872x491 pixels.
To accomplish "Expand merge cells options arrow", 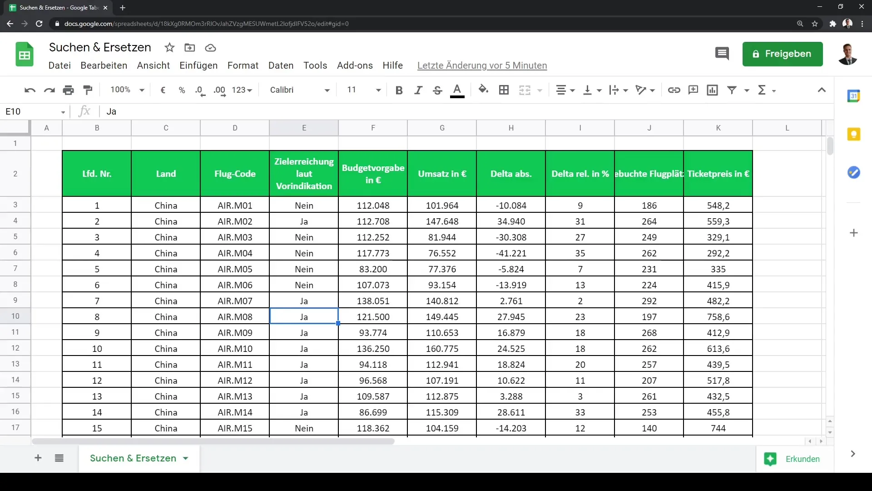I will 540,90.
